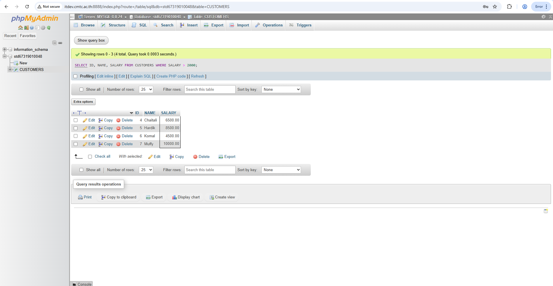This screenshot has height=286, width=553.
Task: Click the phpMyAdmin Home icon
Action: click(20, 28)
